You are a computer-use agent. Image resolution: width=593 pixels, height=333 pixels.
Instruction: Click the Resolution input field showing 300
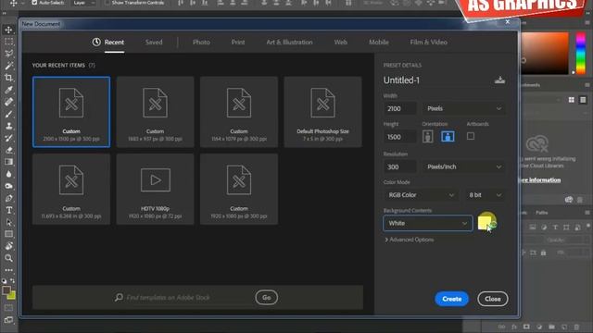coord(399,166)
